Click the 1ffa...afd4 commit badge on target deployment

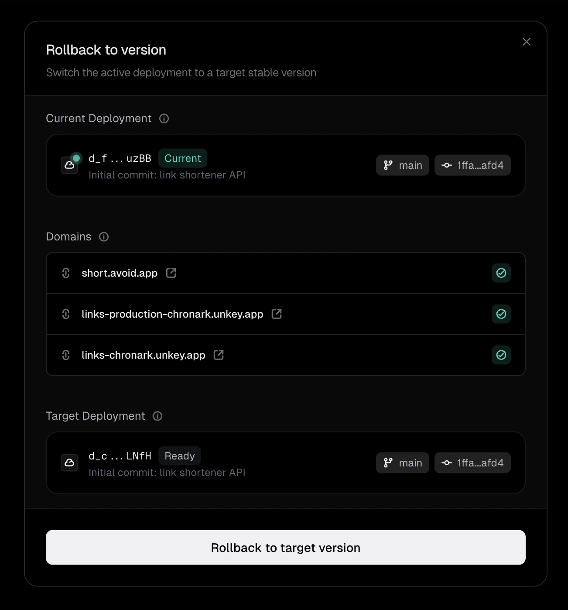[x=472, y=463]
